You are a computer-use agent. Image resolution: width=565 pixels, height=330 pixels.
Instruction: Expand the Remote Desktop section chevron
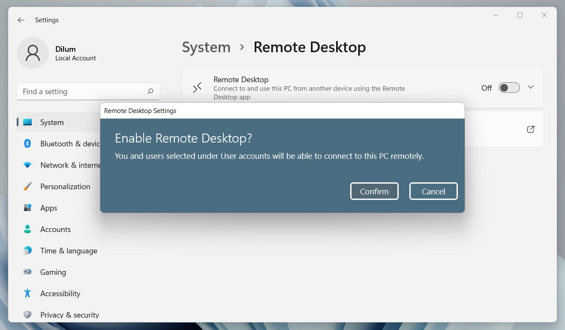[x=531, y=87]
